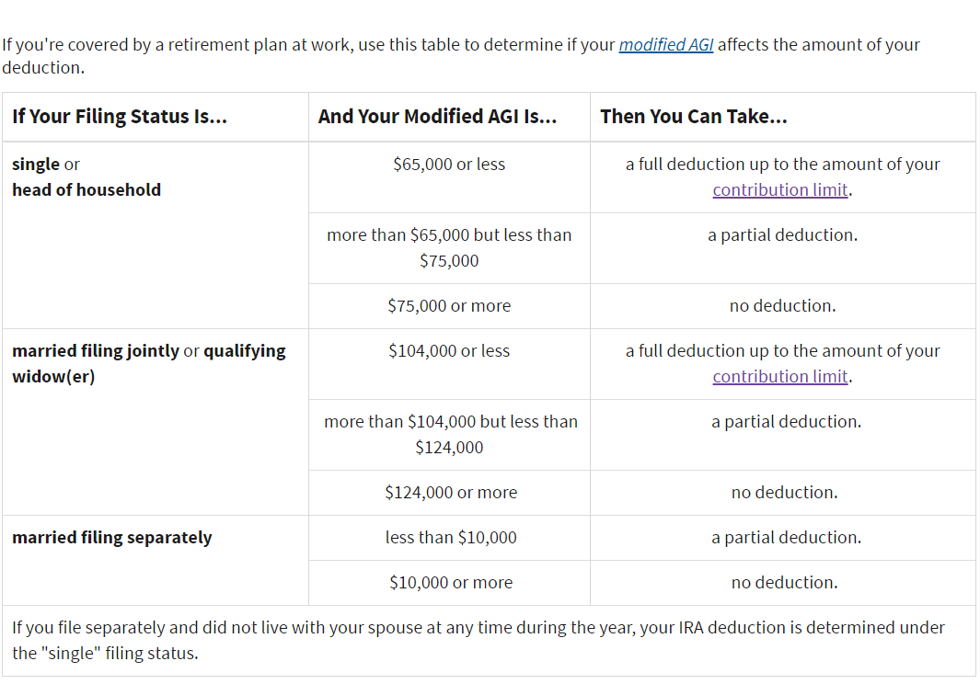Select the 'If Your Filing Status Is...' header
This screenshot has width=980, height=684.
[155, 117]
